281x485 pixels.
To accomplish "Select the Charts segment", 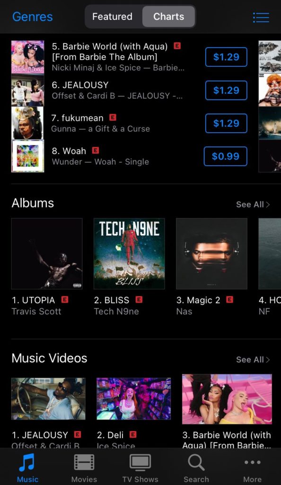I will (168, 17).
